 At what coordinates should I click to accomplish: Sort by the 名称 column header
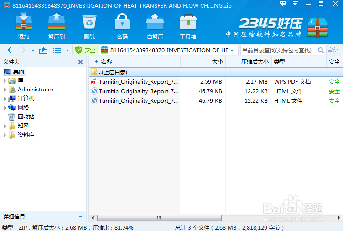[x=135, y=62]
